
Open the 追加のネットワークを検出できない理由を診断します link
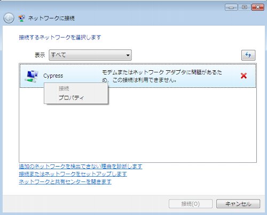pyautogui.click(x=81, y=167)
